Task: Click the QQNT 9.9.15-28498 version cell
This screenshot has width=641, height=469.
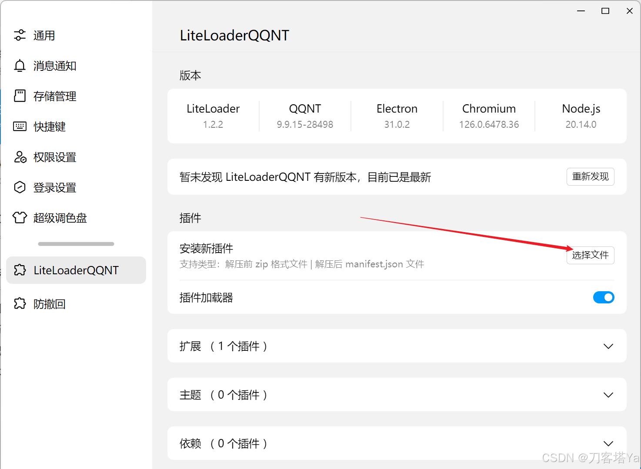Action: pos(305,116)
